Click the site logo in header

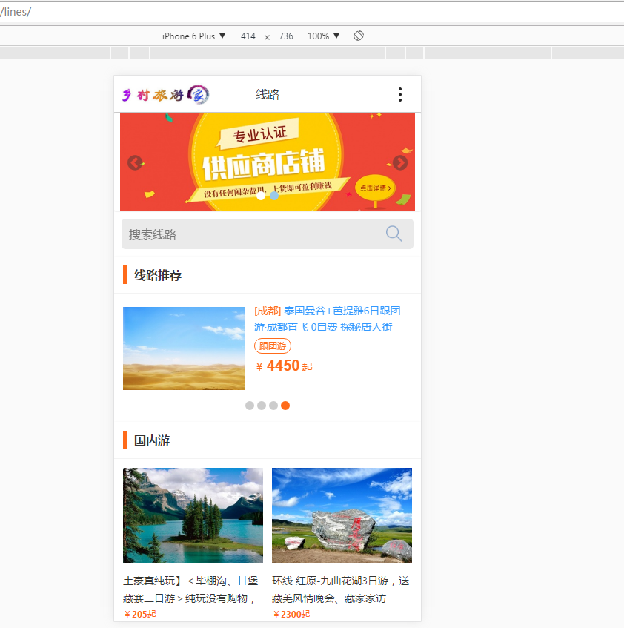coord(165,94)
